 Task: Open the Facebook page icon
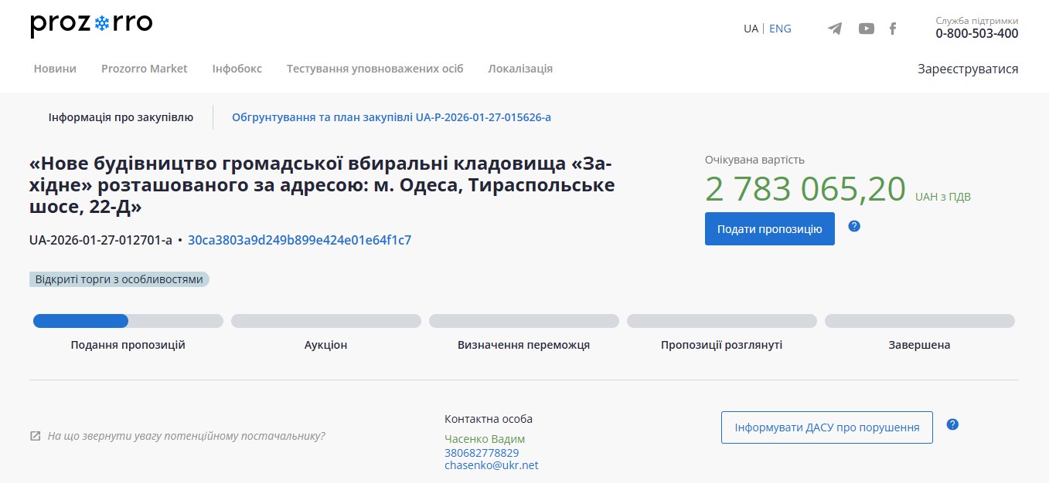893,29
